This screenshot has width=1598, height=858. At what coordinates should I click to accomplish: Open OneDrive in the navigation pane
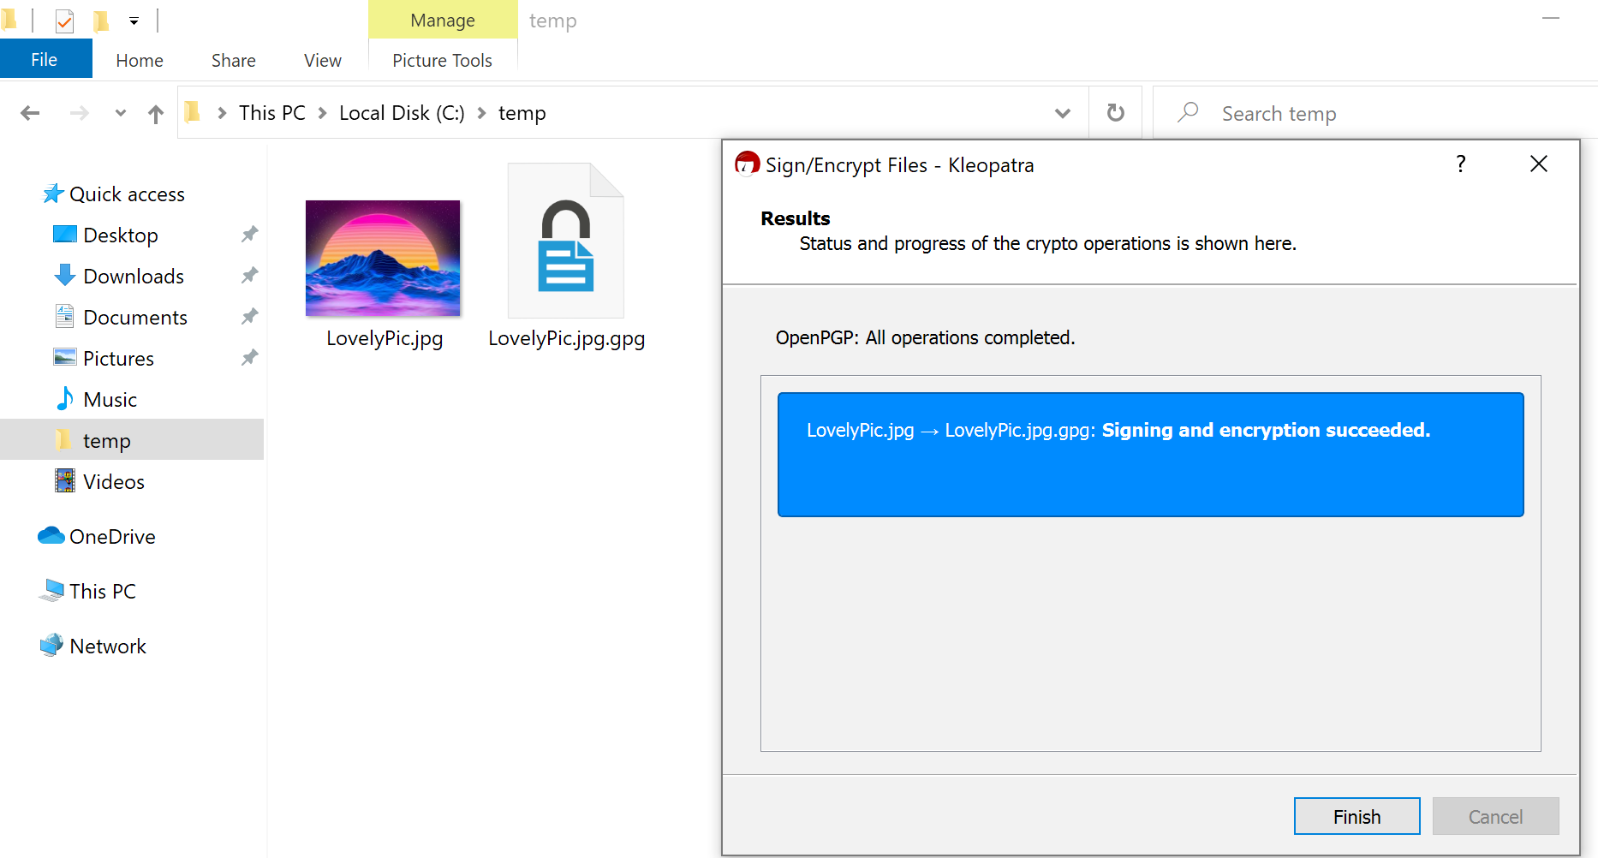112,537
